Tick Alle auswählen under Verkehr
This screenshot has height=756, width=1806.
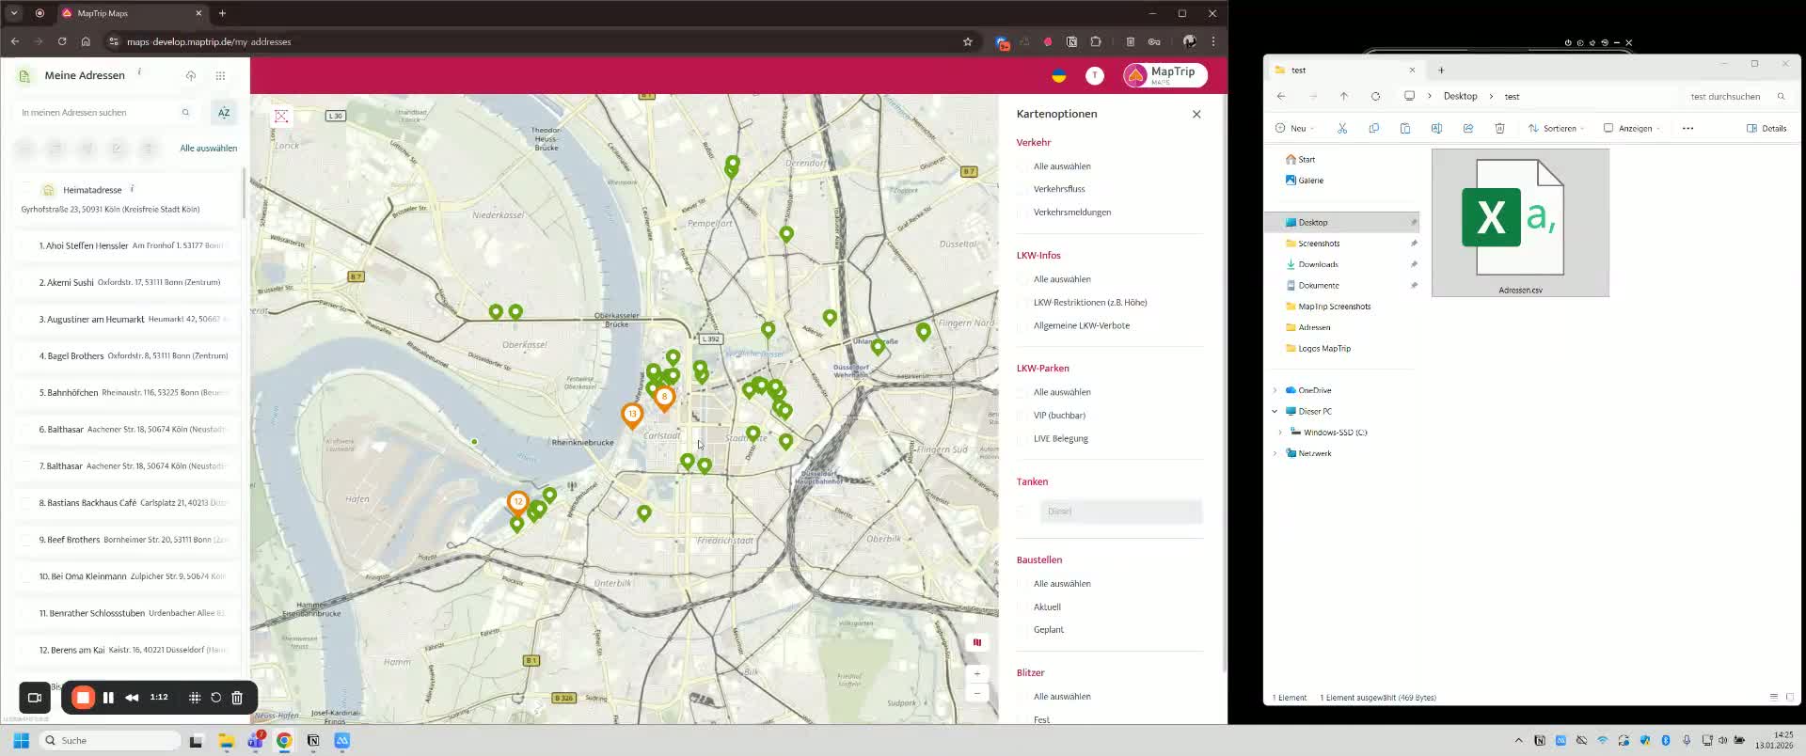[x=1022, y=166]
